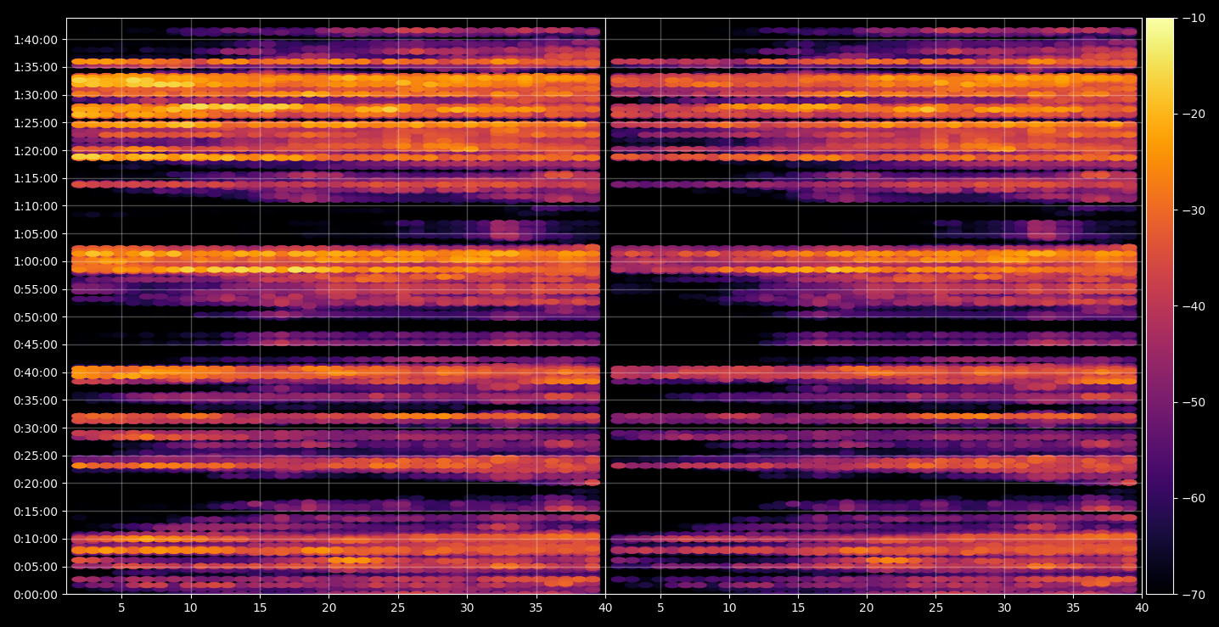Click the -10 colorbar tick label
Screen dimensions: 1219x627
pos(1193,19)
